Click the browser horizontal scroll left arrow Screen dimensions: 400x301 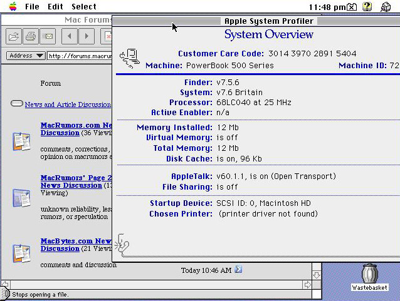pos(5,285)
